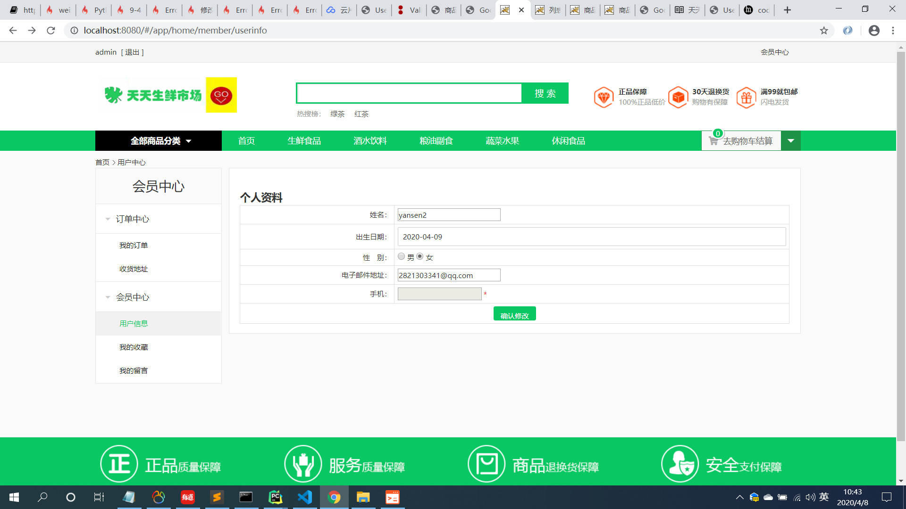The width and height of the screenshot is (906, 509).
Task: Open the Chrome profile avatar
Action: [x=874, y=31]
